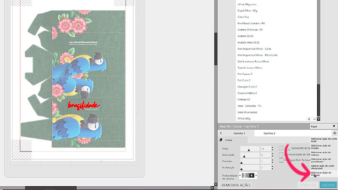Select material Color Pop
338x190 pixels.
tap(243, 17)
